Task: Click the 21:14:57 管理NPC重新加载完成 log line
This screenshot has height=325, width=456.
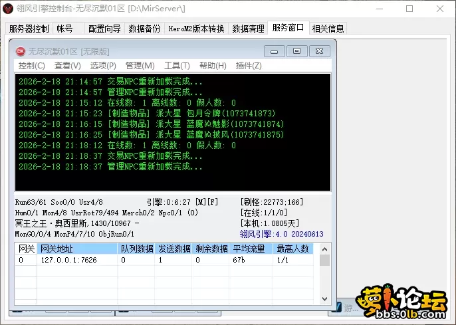Action: pos(110,92)
